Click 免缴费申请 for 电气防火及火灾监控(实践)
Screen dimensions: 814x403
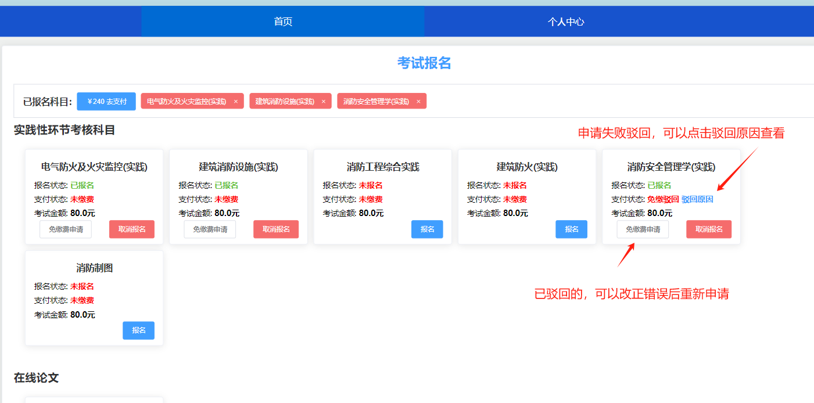66,229
